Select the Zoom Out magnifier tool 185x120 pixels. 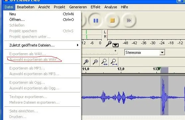95,62
